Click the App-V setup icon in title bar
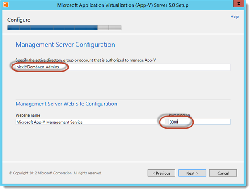251x191 pixels. [6, 5]
